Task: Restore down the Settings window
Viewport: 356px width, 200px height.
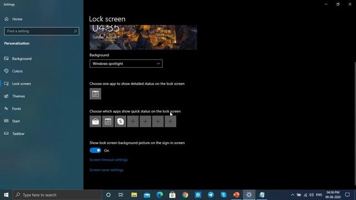Action: click(x=338, y=4)
